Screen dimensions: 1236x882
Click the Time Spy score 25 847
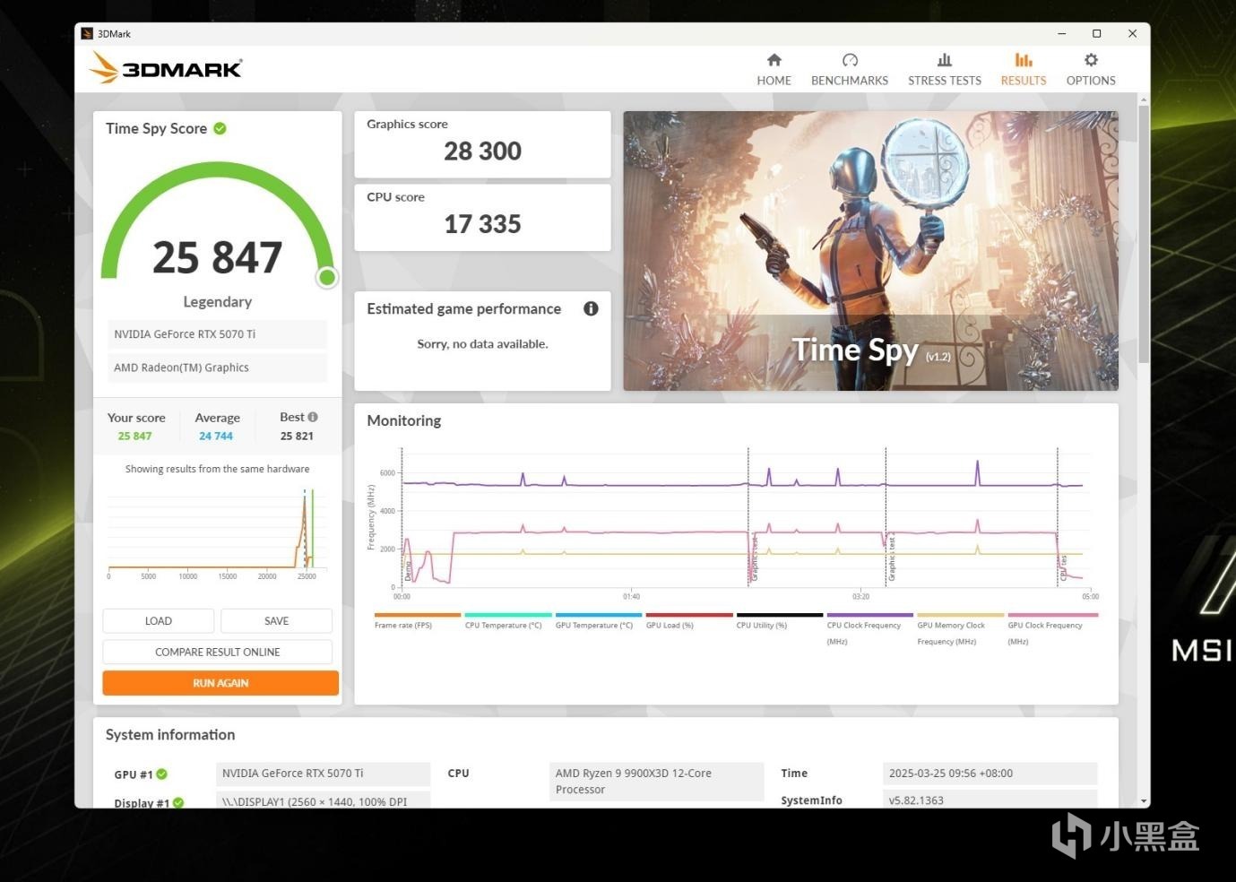pyautogui.click(x=217, y=257)
